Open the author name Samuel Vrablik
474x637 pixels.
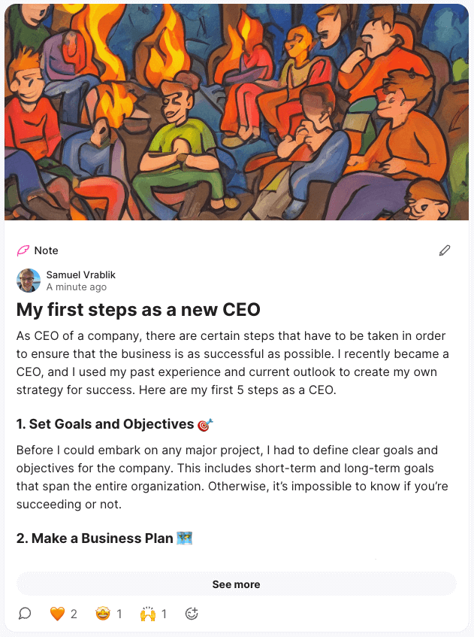(x=81, y=275)
